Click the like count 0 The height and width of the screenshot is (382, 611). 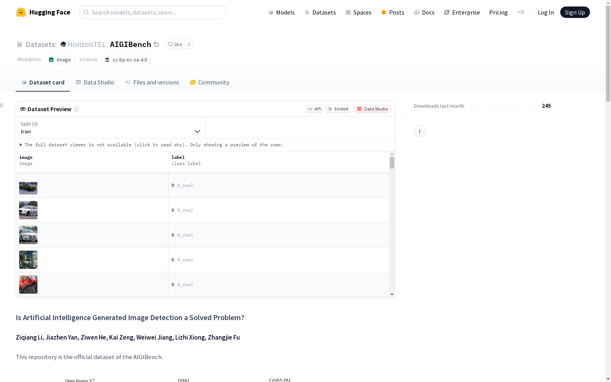(189, 44)
